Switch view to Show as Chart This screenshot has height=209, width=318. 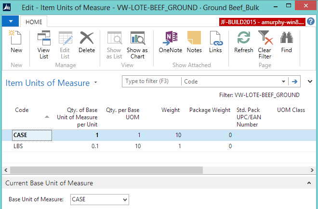pos(137,45)
